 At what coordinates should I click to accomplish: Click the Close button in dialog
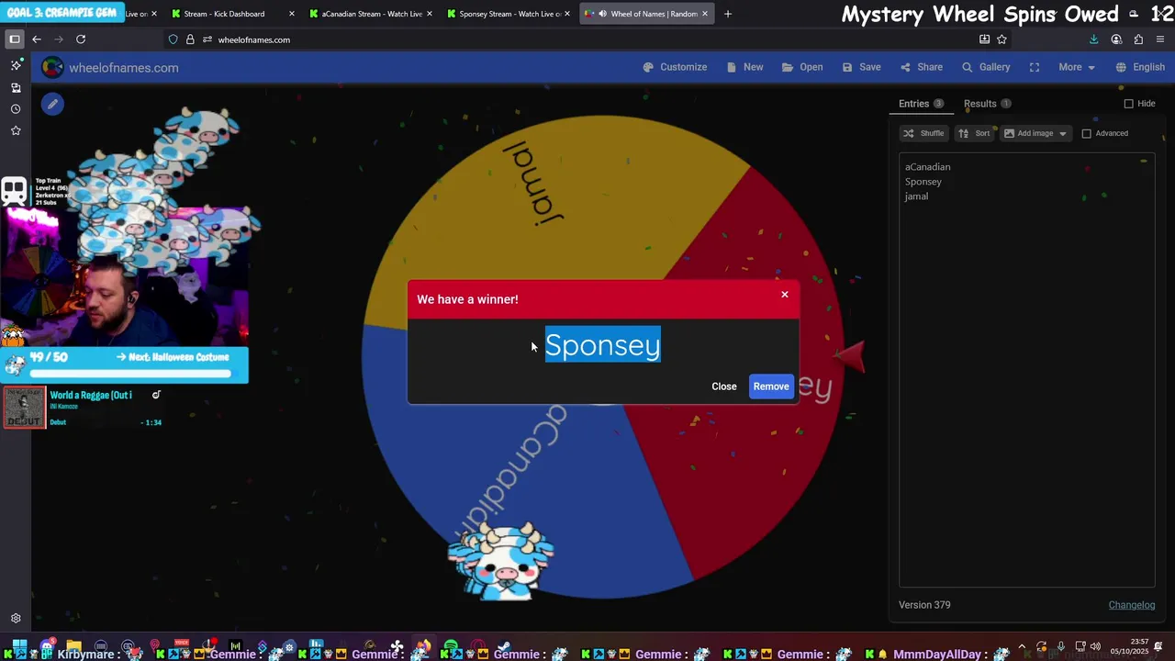point(724,387)
